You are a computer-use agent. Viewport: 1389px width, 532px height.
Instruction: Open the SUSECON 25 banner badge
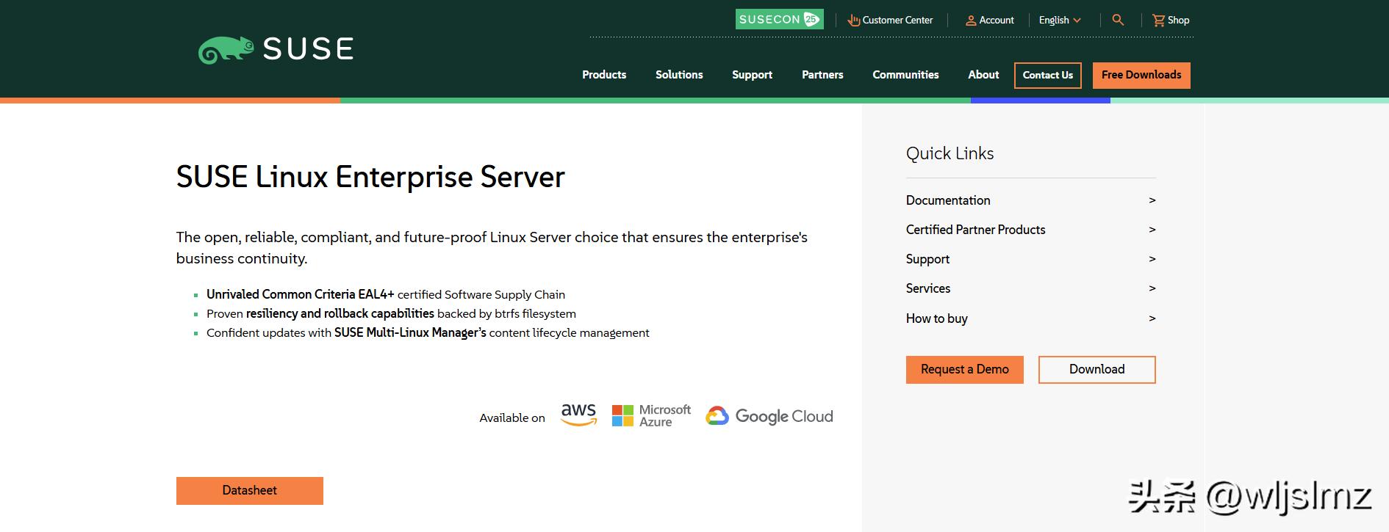point(779,20)
